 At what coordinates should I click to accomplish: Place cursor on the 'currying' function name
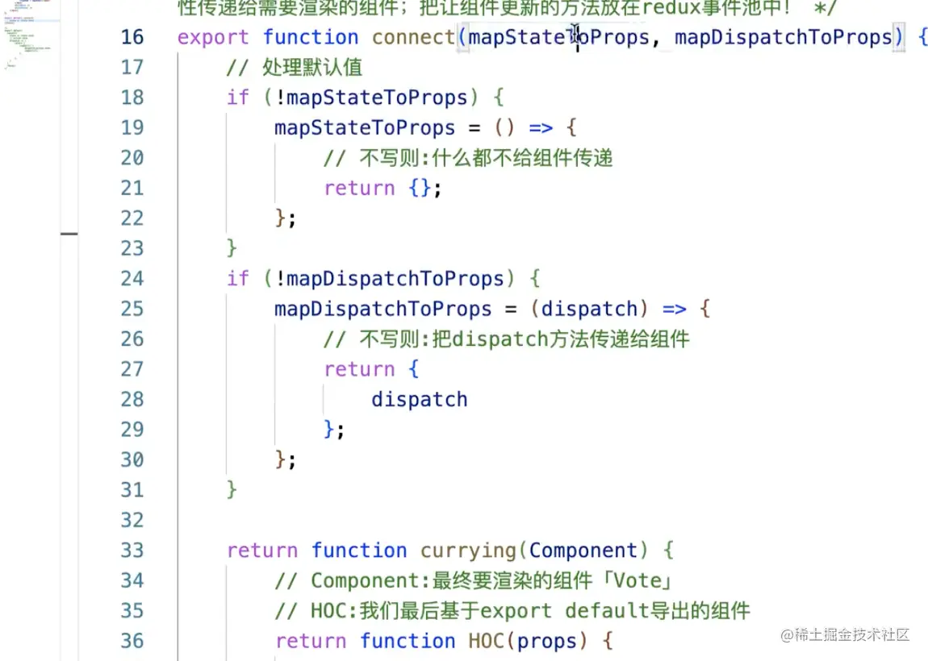pos(468,551)
